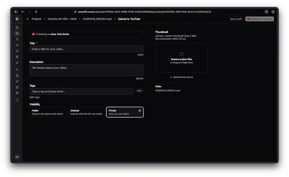This screenshot has height=177, width=289.
Task: Click Upload from device link
Action: click(182, 77)
